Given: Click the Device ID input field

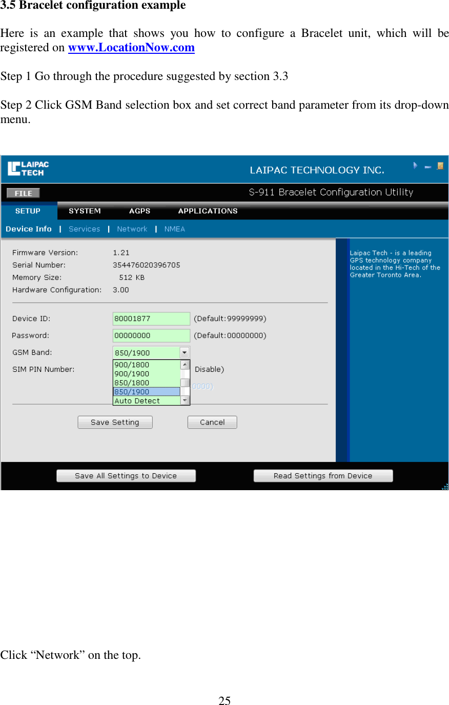Looking at the screenshot, I should click(151, 318).
